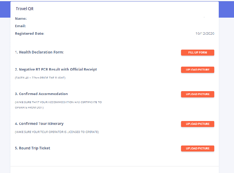Select the Email field label
Viewport: 234px width, 173px height.
click(x=20, y=26)
